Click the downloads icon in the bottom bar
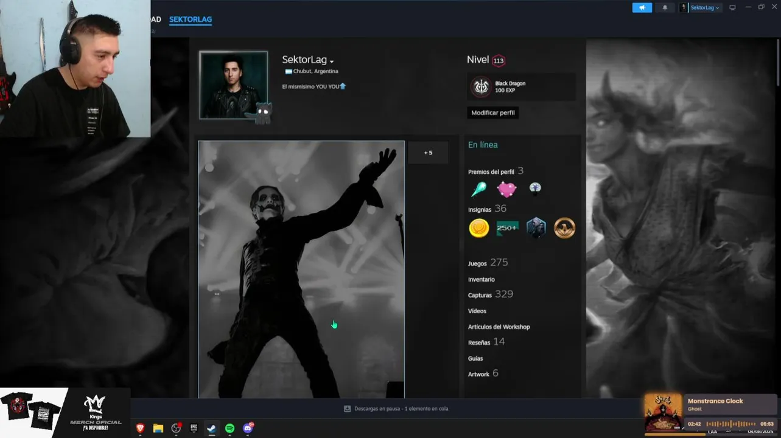 tap(347, 409)
